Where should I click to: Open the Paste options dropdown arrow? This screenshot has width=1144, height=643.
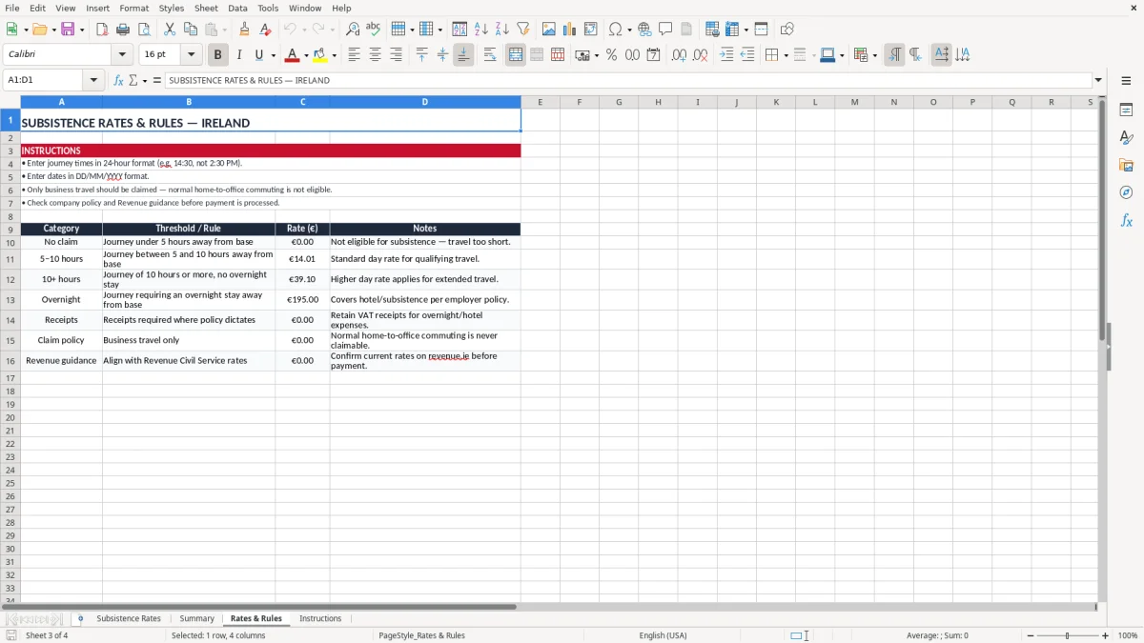pyautogui.click(x=226, y=30)
